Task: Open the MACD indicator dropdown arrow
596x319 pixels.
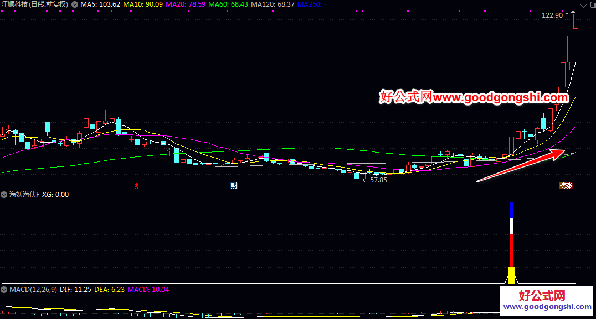Action: pos(4,290)
